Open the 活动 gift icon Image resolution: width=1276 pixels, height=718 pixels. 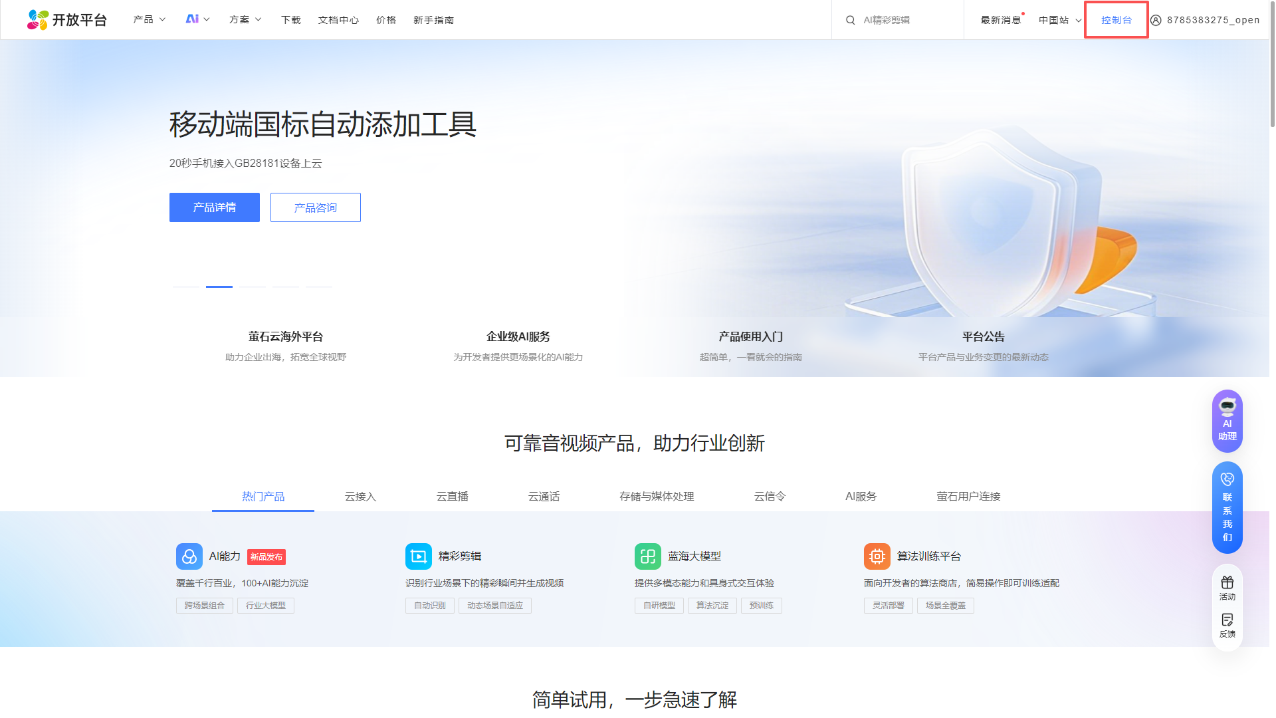[x=1227, y=583]
